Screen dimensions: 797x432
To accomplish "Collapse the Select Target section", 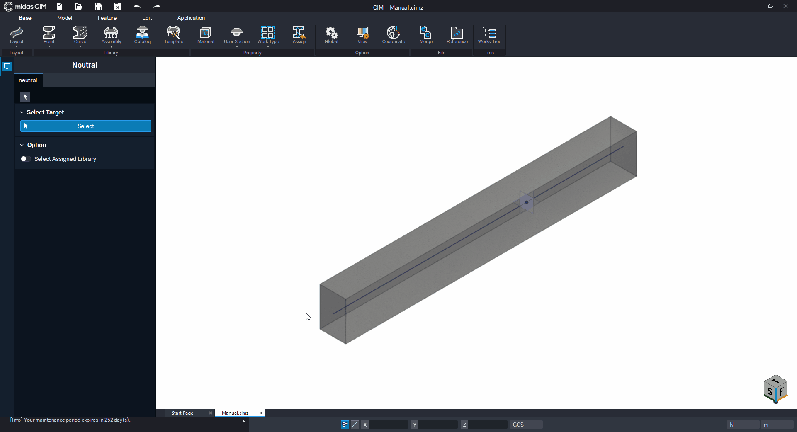I will point(22,112).
